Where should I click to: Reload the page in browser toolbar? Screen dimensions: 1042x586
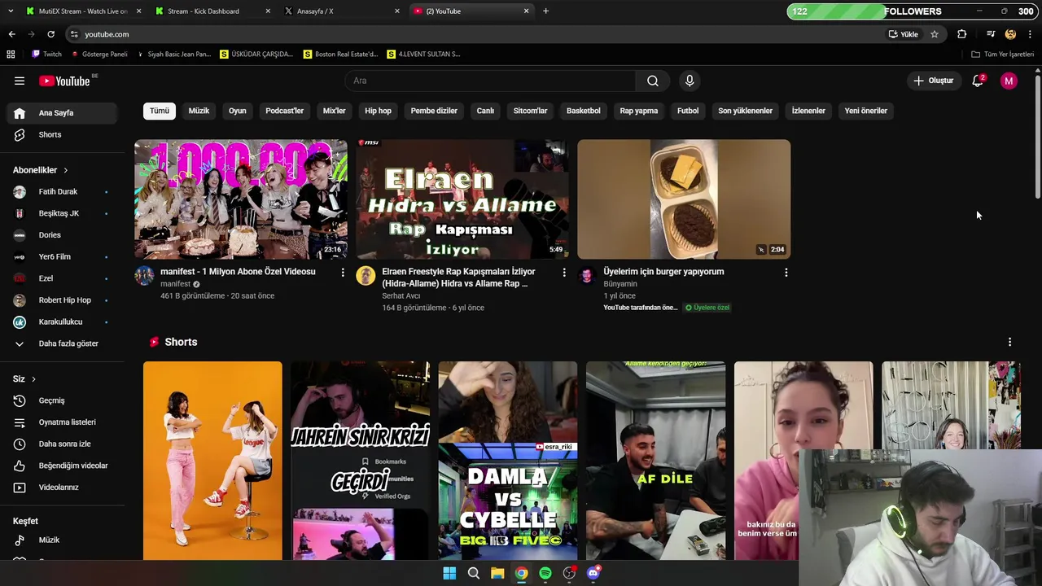(x=50, y=34)
